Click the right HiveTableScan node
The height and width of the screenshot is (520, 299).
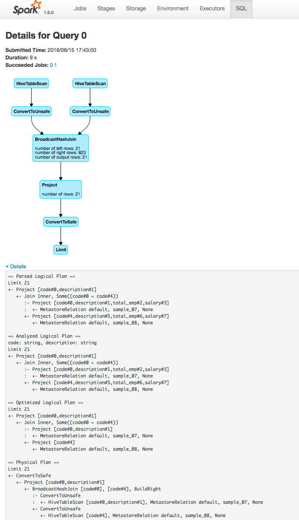[90, 83]
